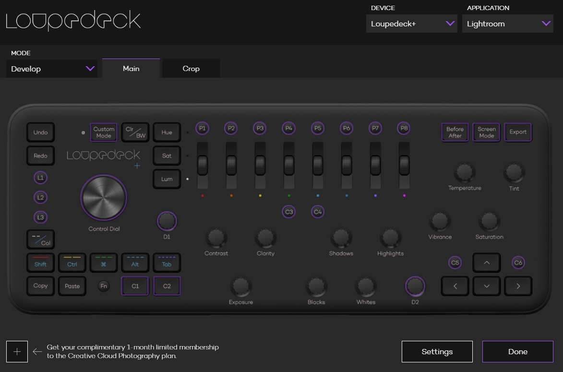The width and height of the screenshot is (563, 372).
Task: Select the Custom Mode key
Action: 104,132
